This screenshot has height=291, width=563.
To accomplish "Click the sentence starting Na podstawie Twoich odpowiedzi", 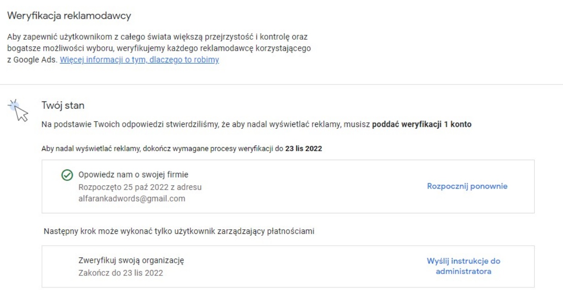I will [x=205, y=125].
